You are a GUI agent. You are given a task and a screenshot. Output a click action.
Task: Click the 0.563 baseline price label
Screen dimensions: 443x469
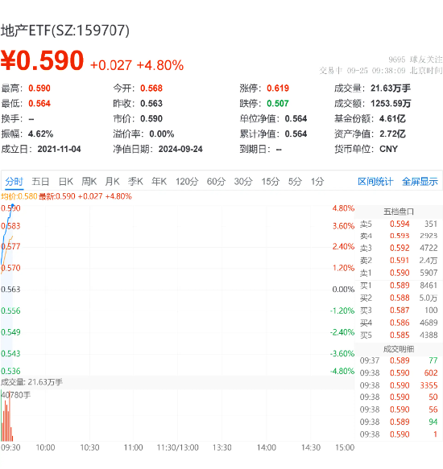[10, 290]
